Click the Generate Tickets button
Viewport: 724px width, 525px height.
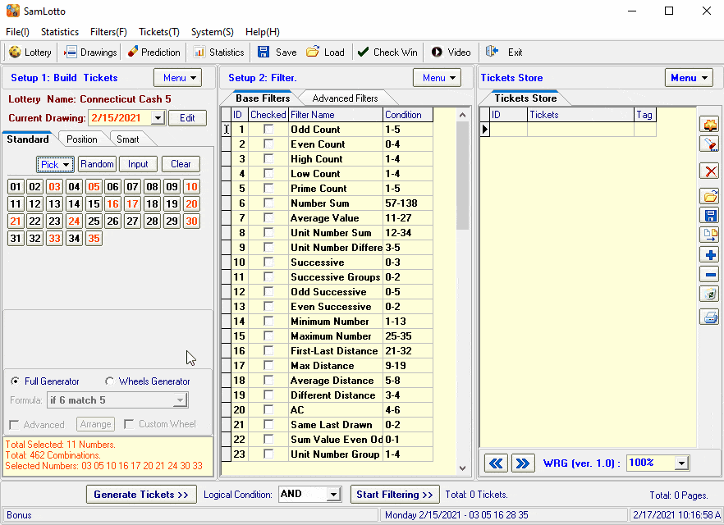[141, 495]
